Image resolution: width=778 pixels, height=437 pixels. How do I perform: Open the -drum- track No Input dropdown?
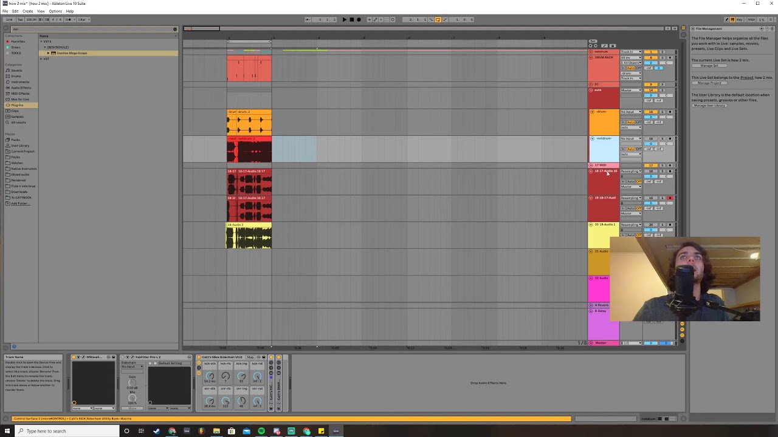pyautogui.click(x=631, y=112)
